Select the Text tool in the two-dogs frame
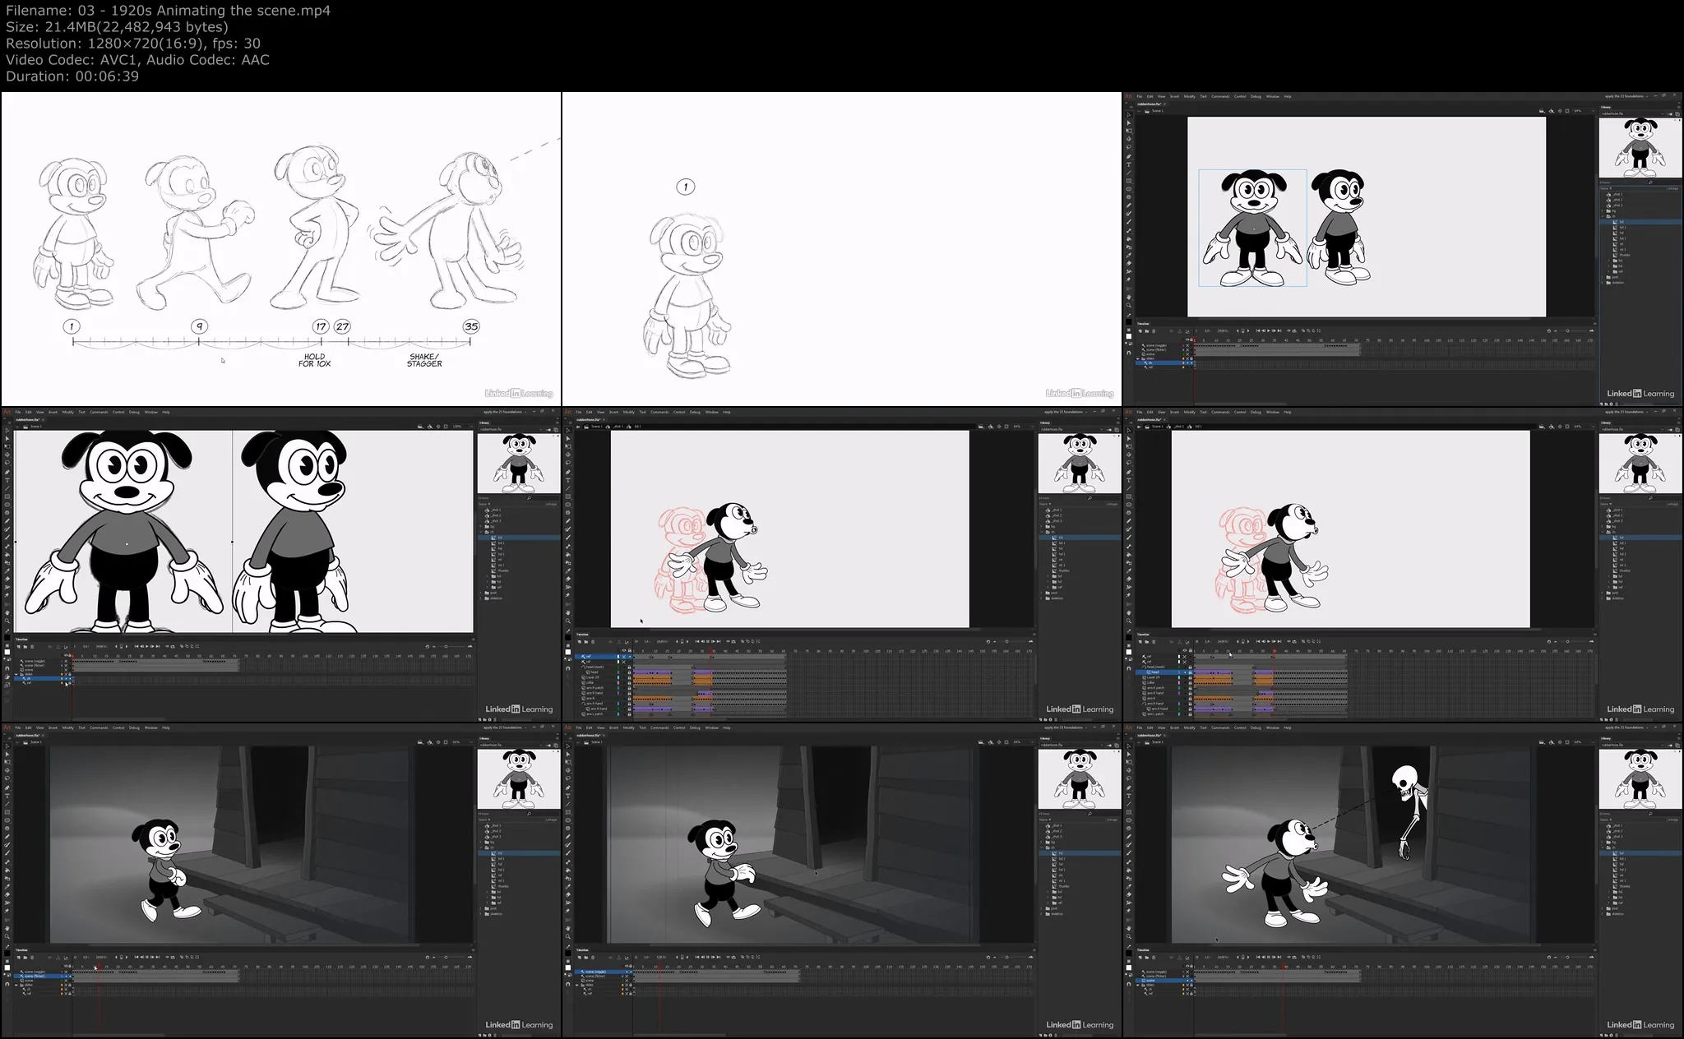The height and width of the screenshot is (1039, 1684). coord(1129,164)
